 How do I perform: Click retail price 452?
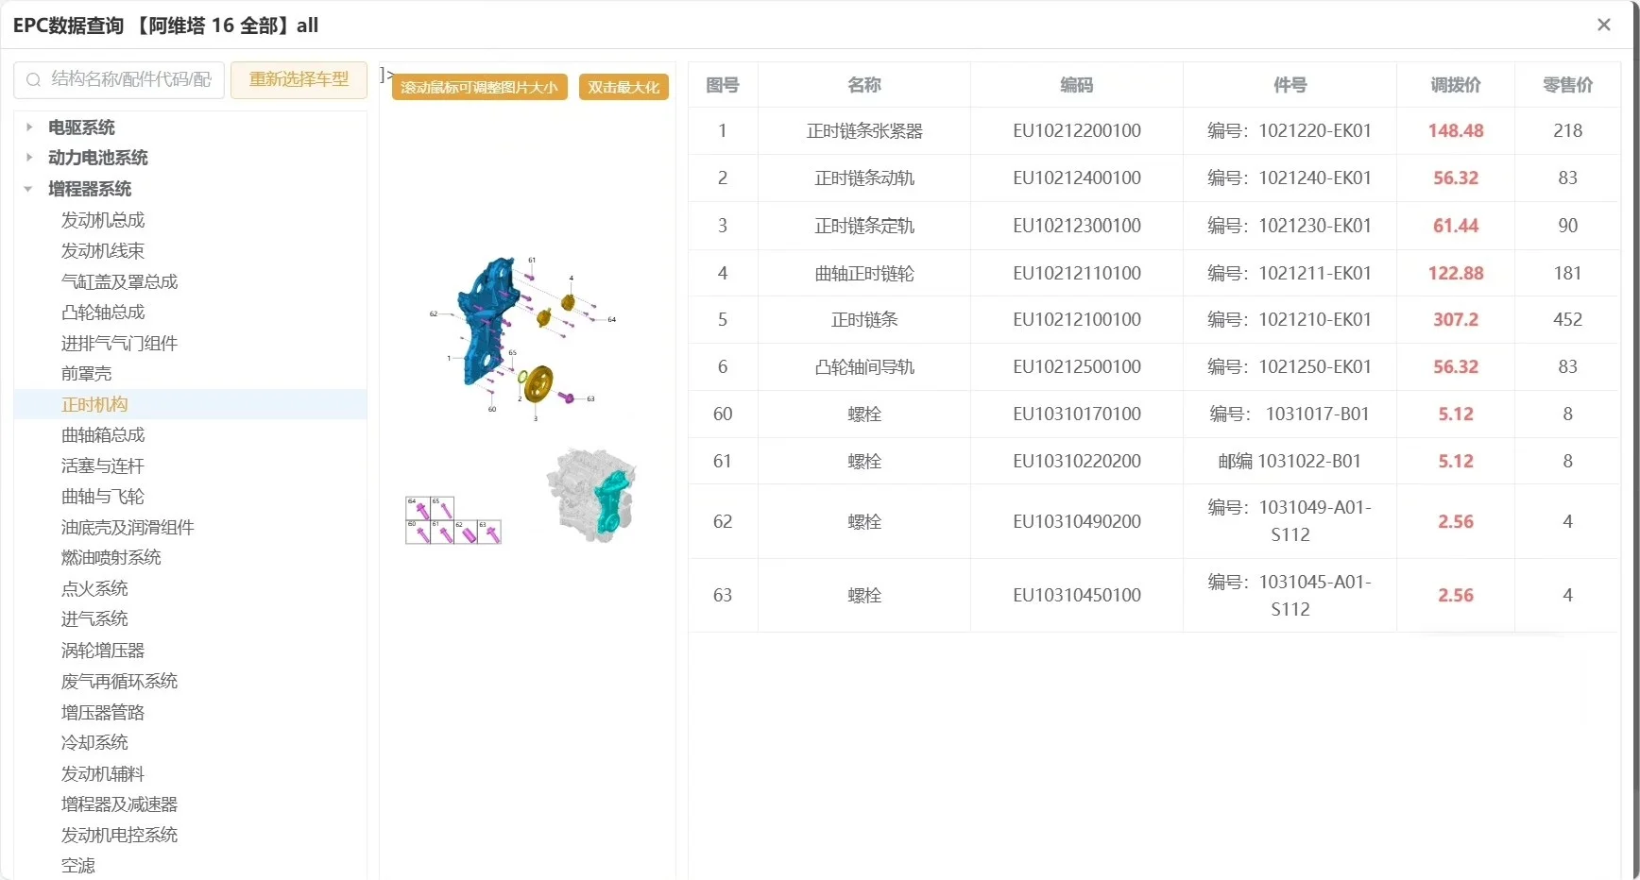(1568, 320)
